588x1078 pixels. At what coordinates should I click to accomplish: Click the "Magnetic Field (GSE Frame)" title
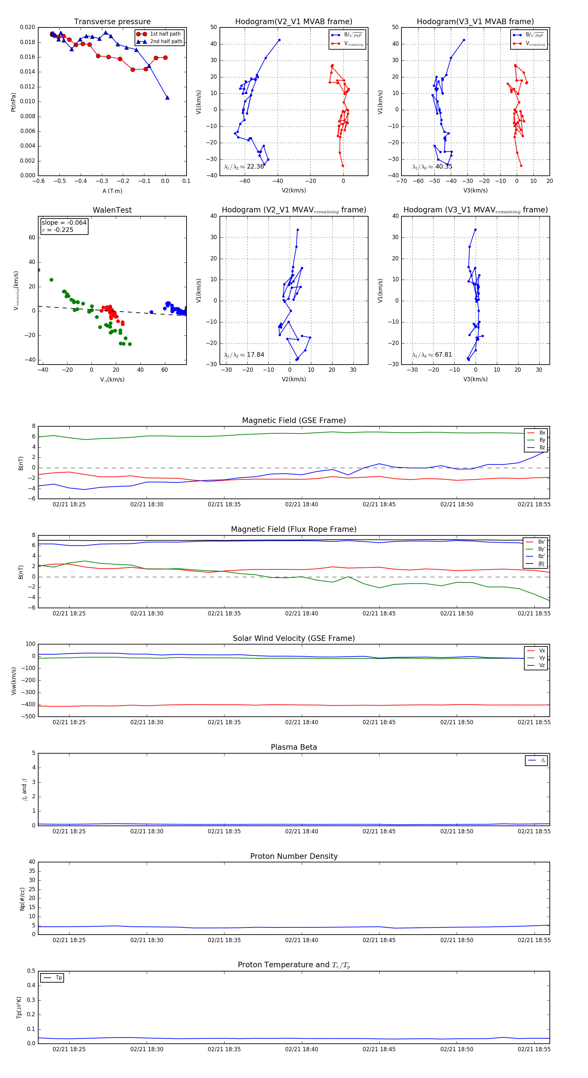(294, 420)
